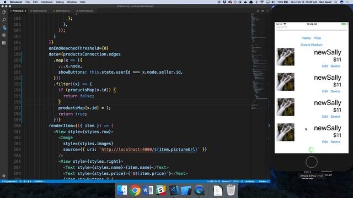353x198 pixels.
Task: Open Microsoft Word from the dock
Action: point(148,190)
